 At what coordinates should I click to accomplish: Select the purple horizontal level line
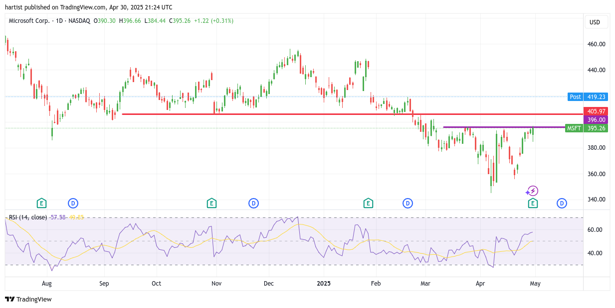(504, 127)
